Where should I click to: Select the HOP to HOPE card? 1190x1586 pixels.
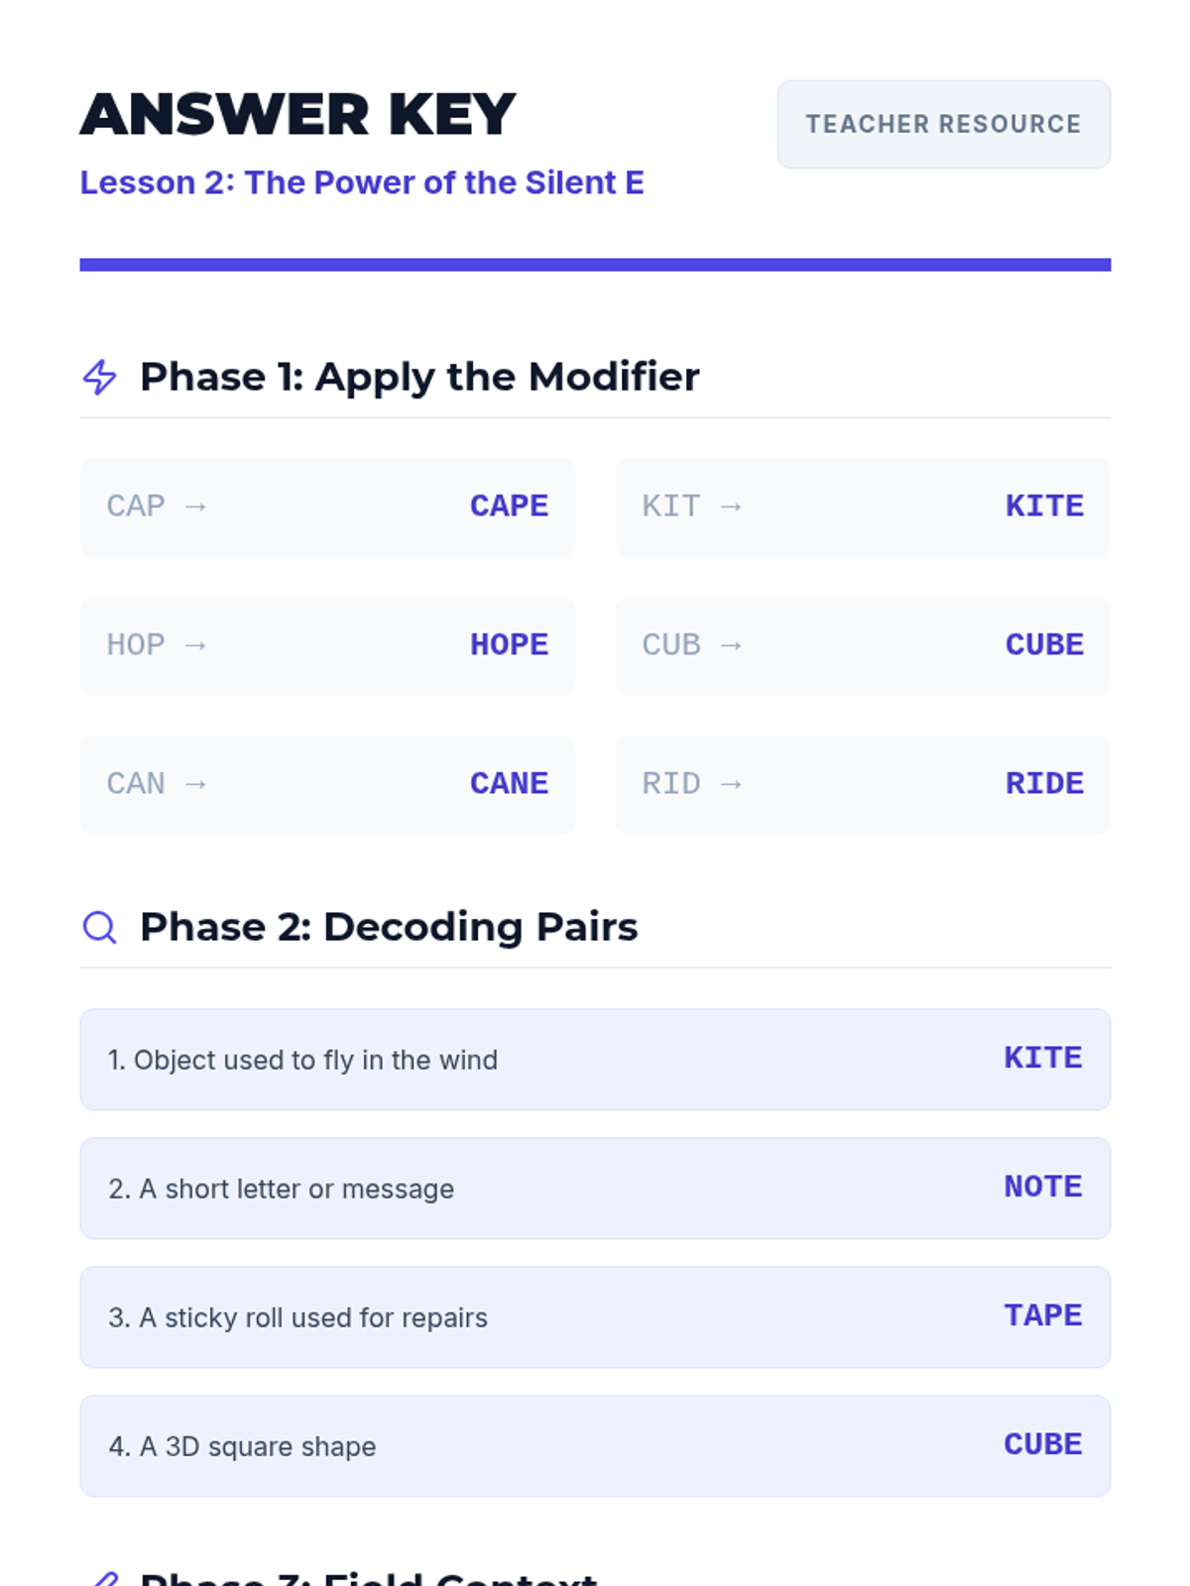(327, 645)
